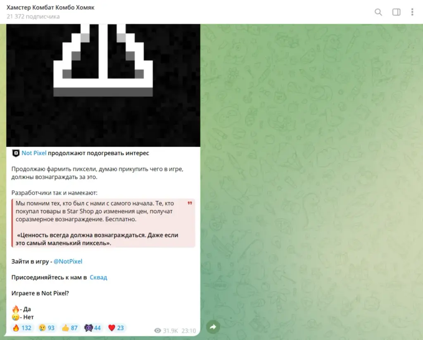Screen dimensions: 423x340
Task: Open the @NotPixel mention link
Action: click(68, 262)
